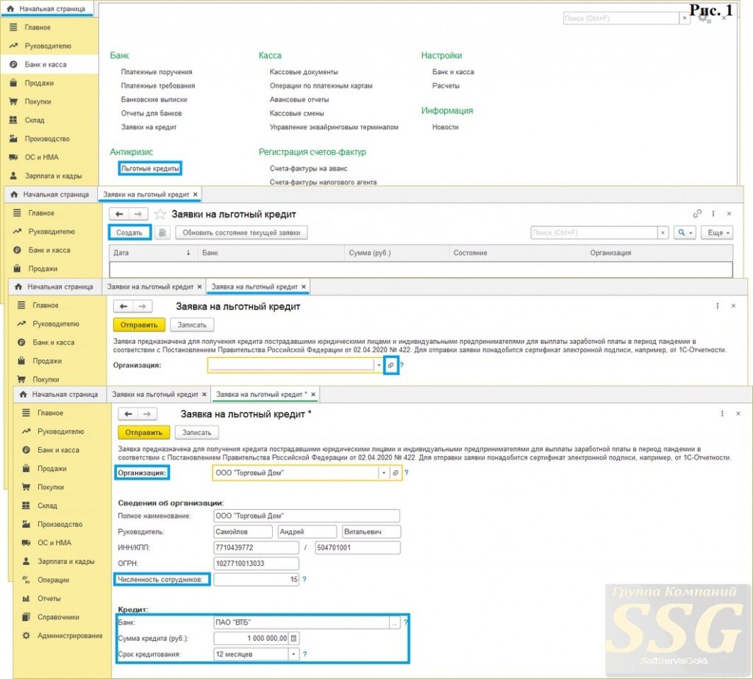Get link icon in the Заявки list window

697,214
